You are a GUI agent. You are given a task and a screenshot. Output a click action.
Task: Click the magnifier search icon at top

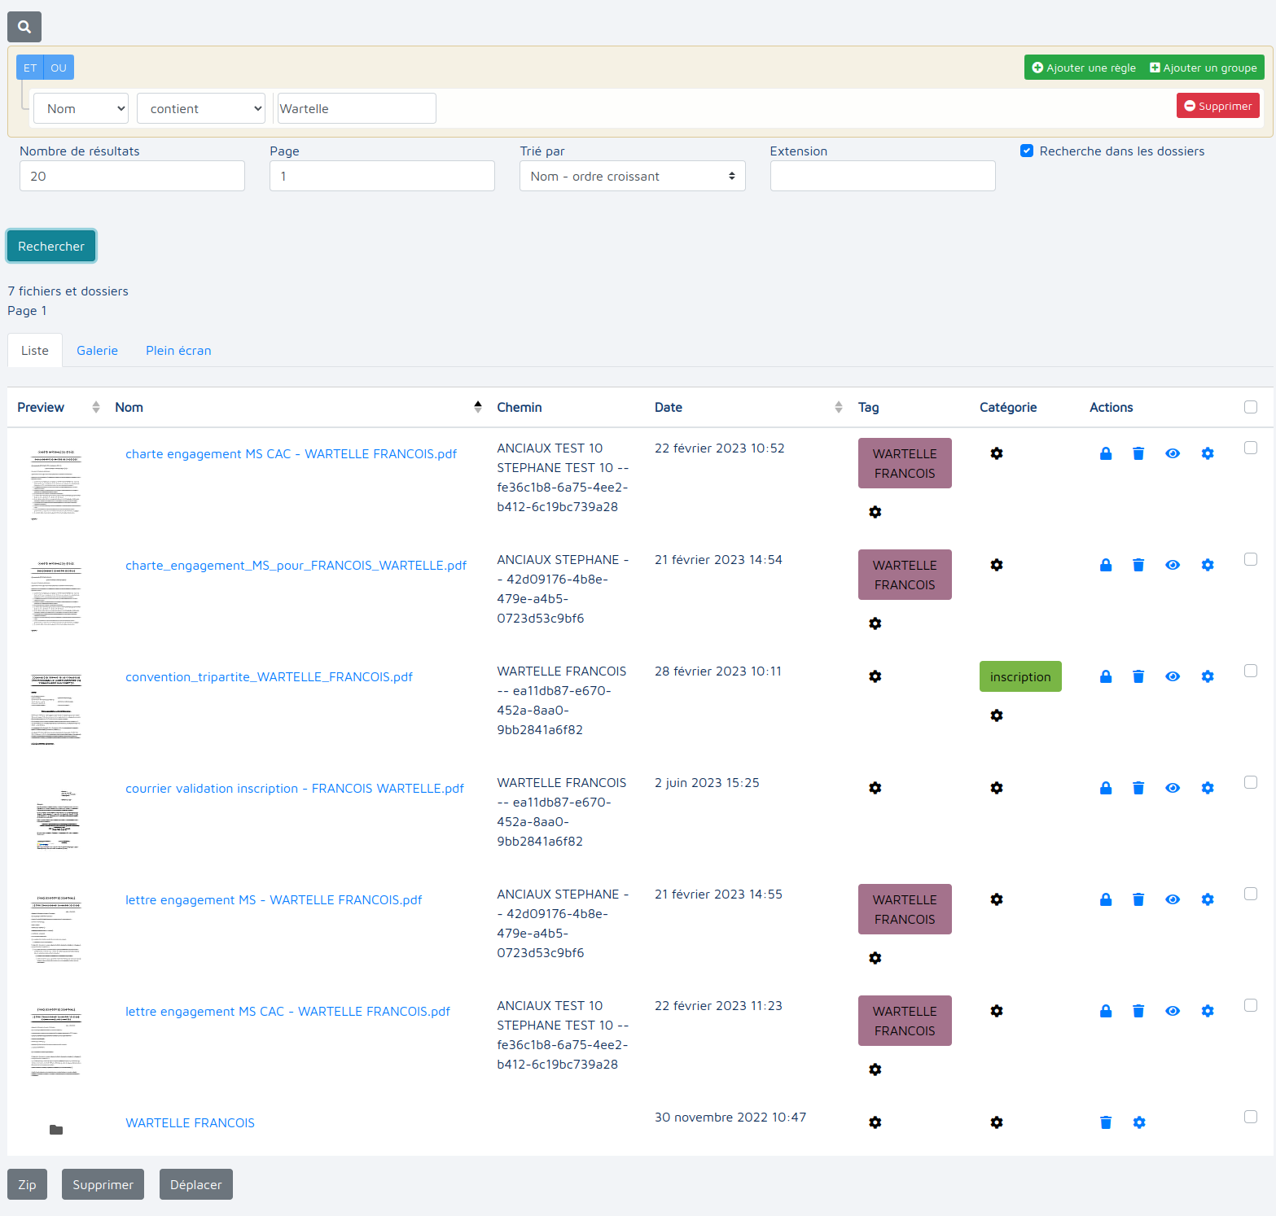24,27
